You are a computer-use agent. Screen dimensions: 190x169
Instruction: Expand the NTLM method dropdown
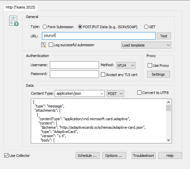coord(126,66)
